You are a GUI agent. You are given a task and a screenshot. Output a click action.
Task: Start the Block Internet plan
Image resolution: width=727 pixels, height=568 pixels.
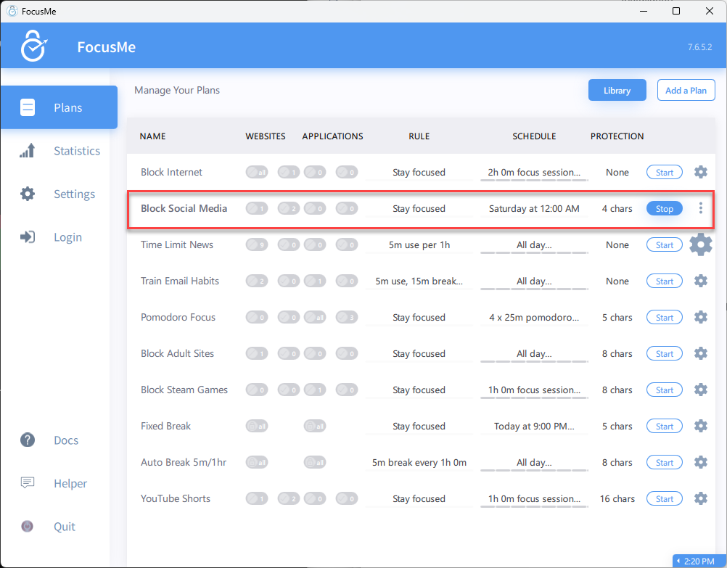pos(665,172)
